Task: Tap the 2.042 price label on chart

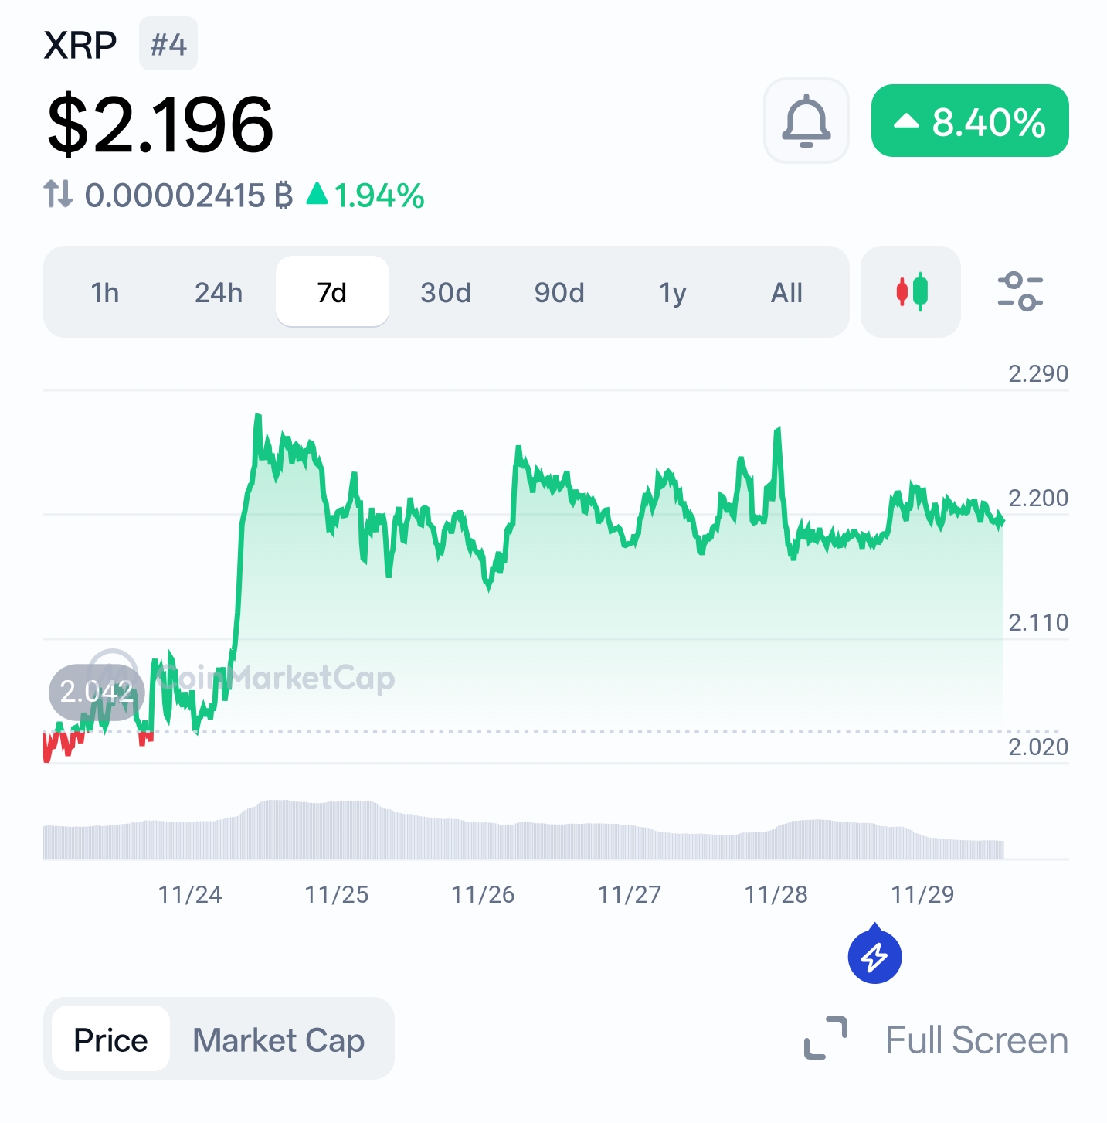Action: point(97,692)
